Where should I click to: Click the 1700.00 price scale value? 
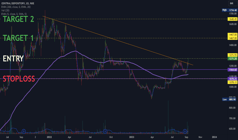pos(233,14)
